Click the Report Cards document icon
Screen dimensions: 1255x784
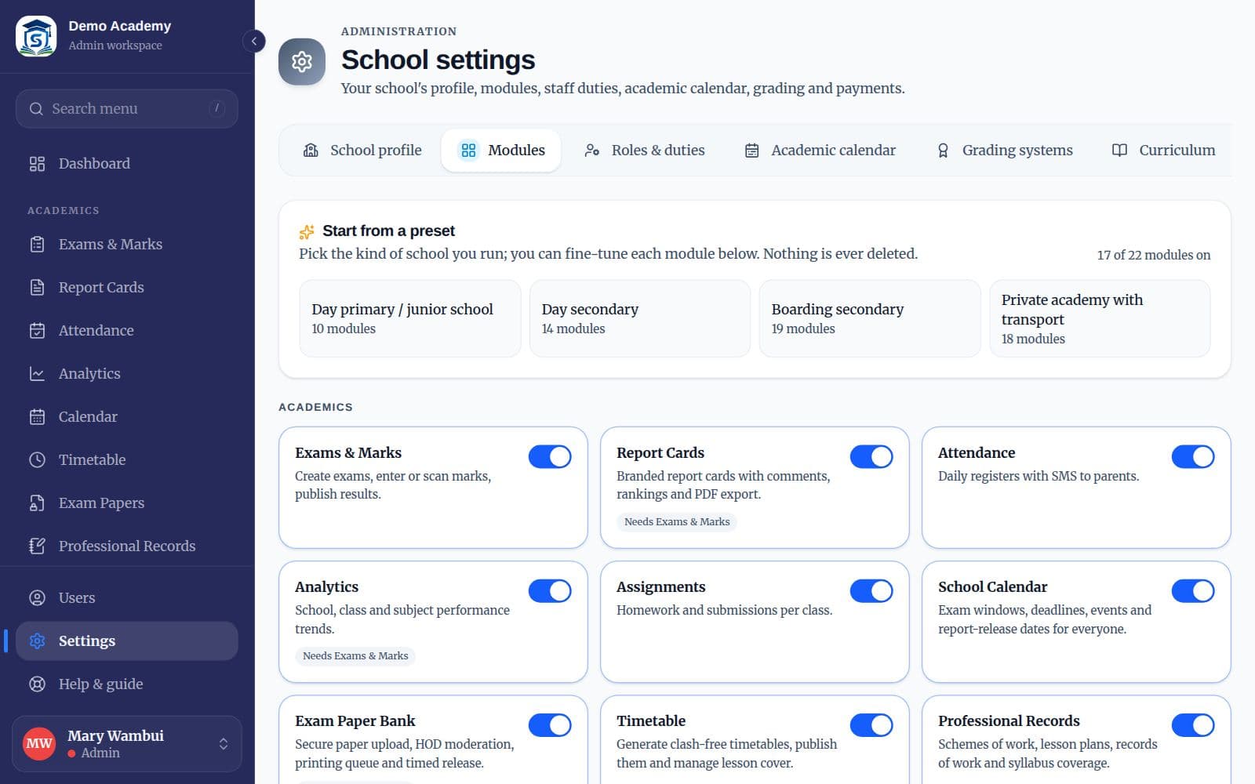point(37,288)
